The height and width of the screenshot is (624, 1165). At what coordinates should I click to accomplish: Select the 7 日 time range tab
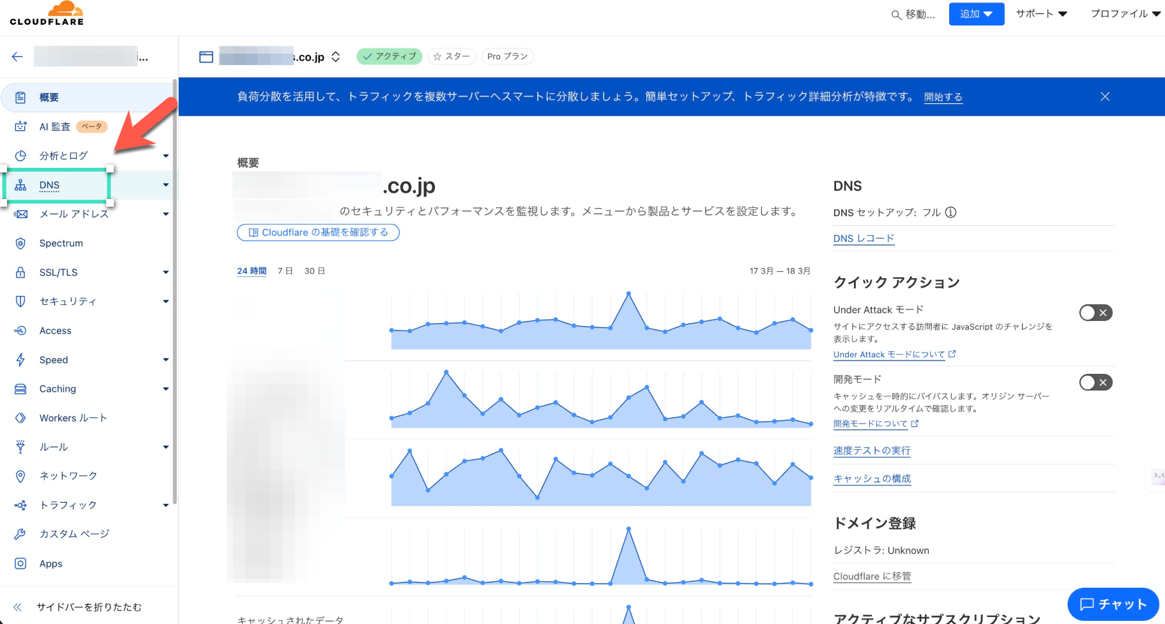click(x=285, y=271)
